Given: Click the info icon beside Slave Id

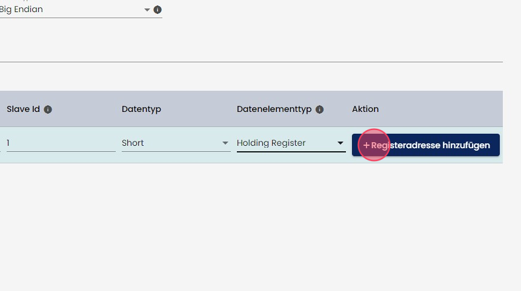Looking at the screenshot, I should 48,110.
